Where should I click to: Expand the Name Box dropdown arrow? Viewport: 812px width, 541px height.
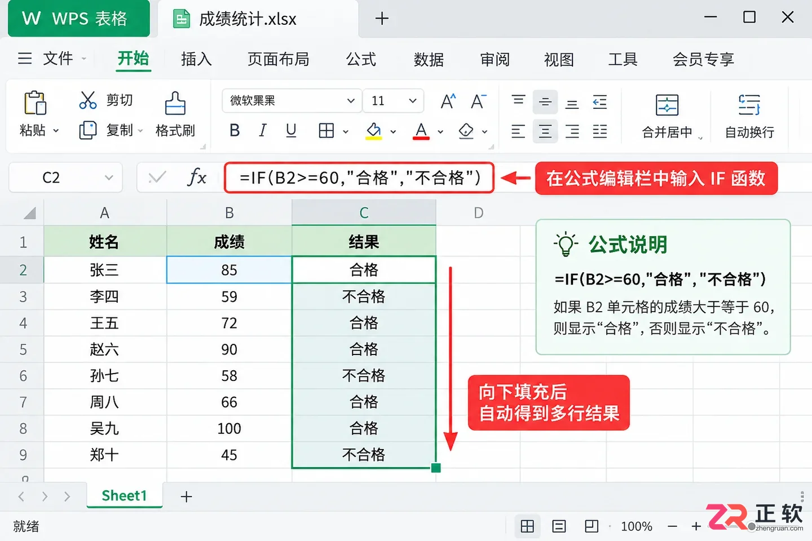(109, 178)
